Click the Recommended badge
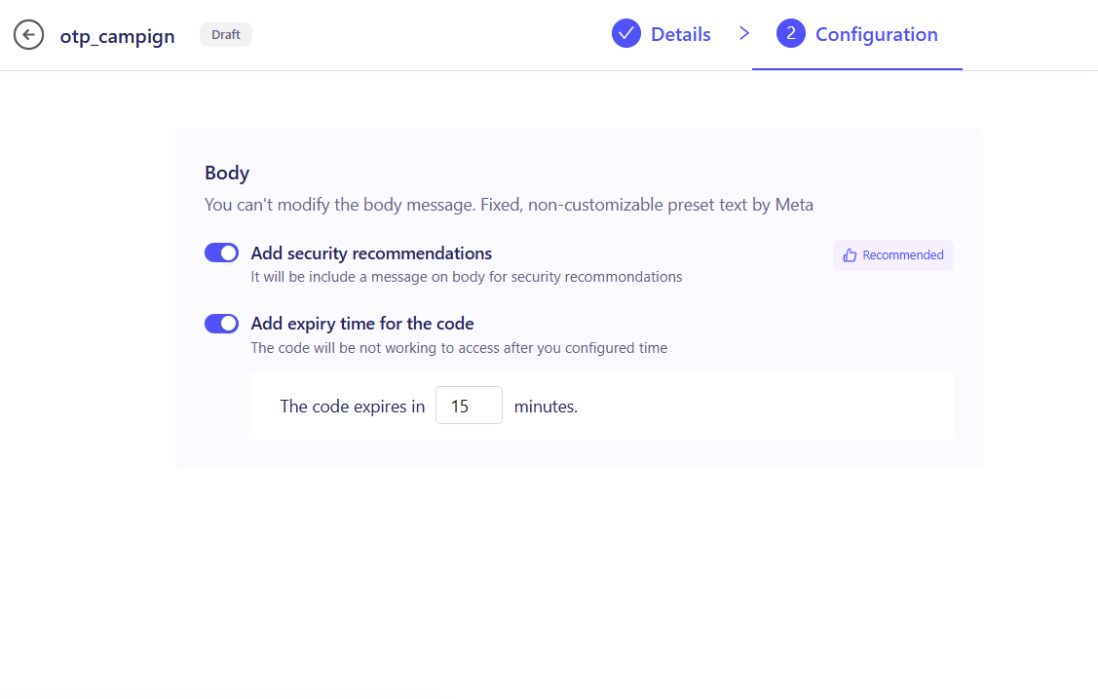The image size is (1098, 699). tap(892, 255)
